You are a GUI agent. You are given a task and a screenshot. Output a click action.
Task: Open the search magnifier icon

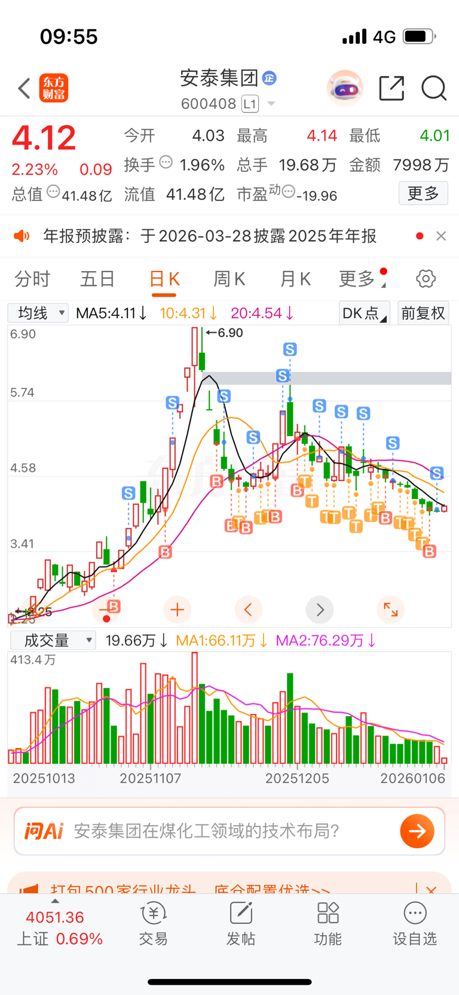pyautogui.click(x=434, y=88)
